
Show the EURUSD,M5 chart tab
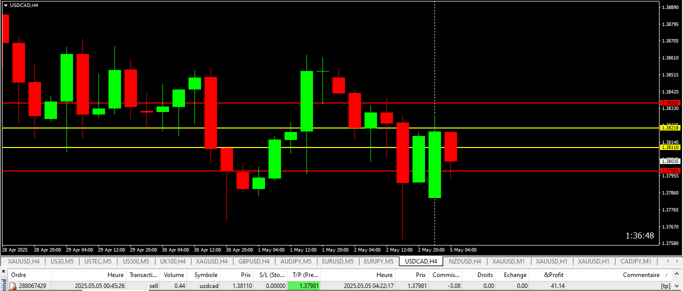[x=337, y=261]
